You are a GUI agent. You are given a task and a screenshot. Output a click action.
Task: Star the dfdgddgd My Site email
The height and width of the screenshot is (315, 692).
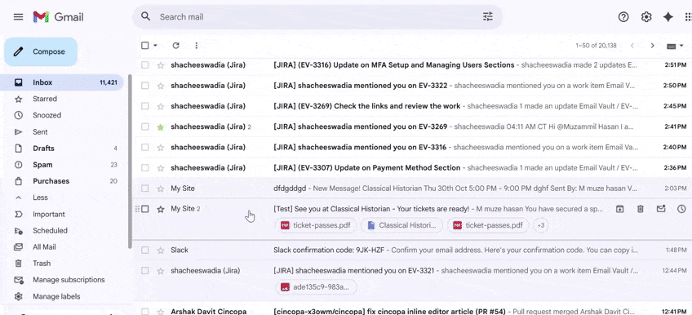161,189
